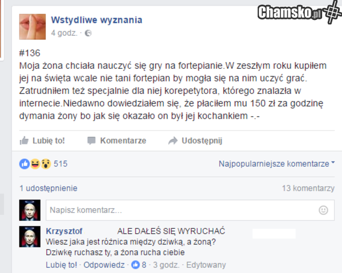The image size is (342, 273).
Task: Open the Wstydliwe wyznania page link
Action: (x=96, y=20)
